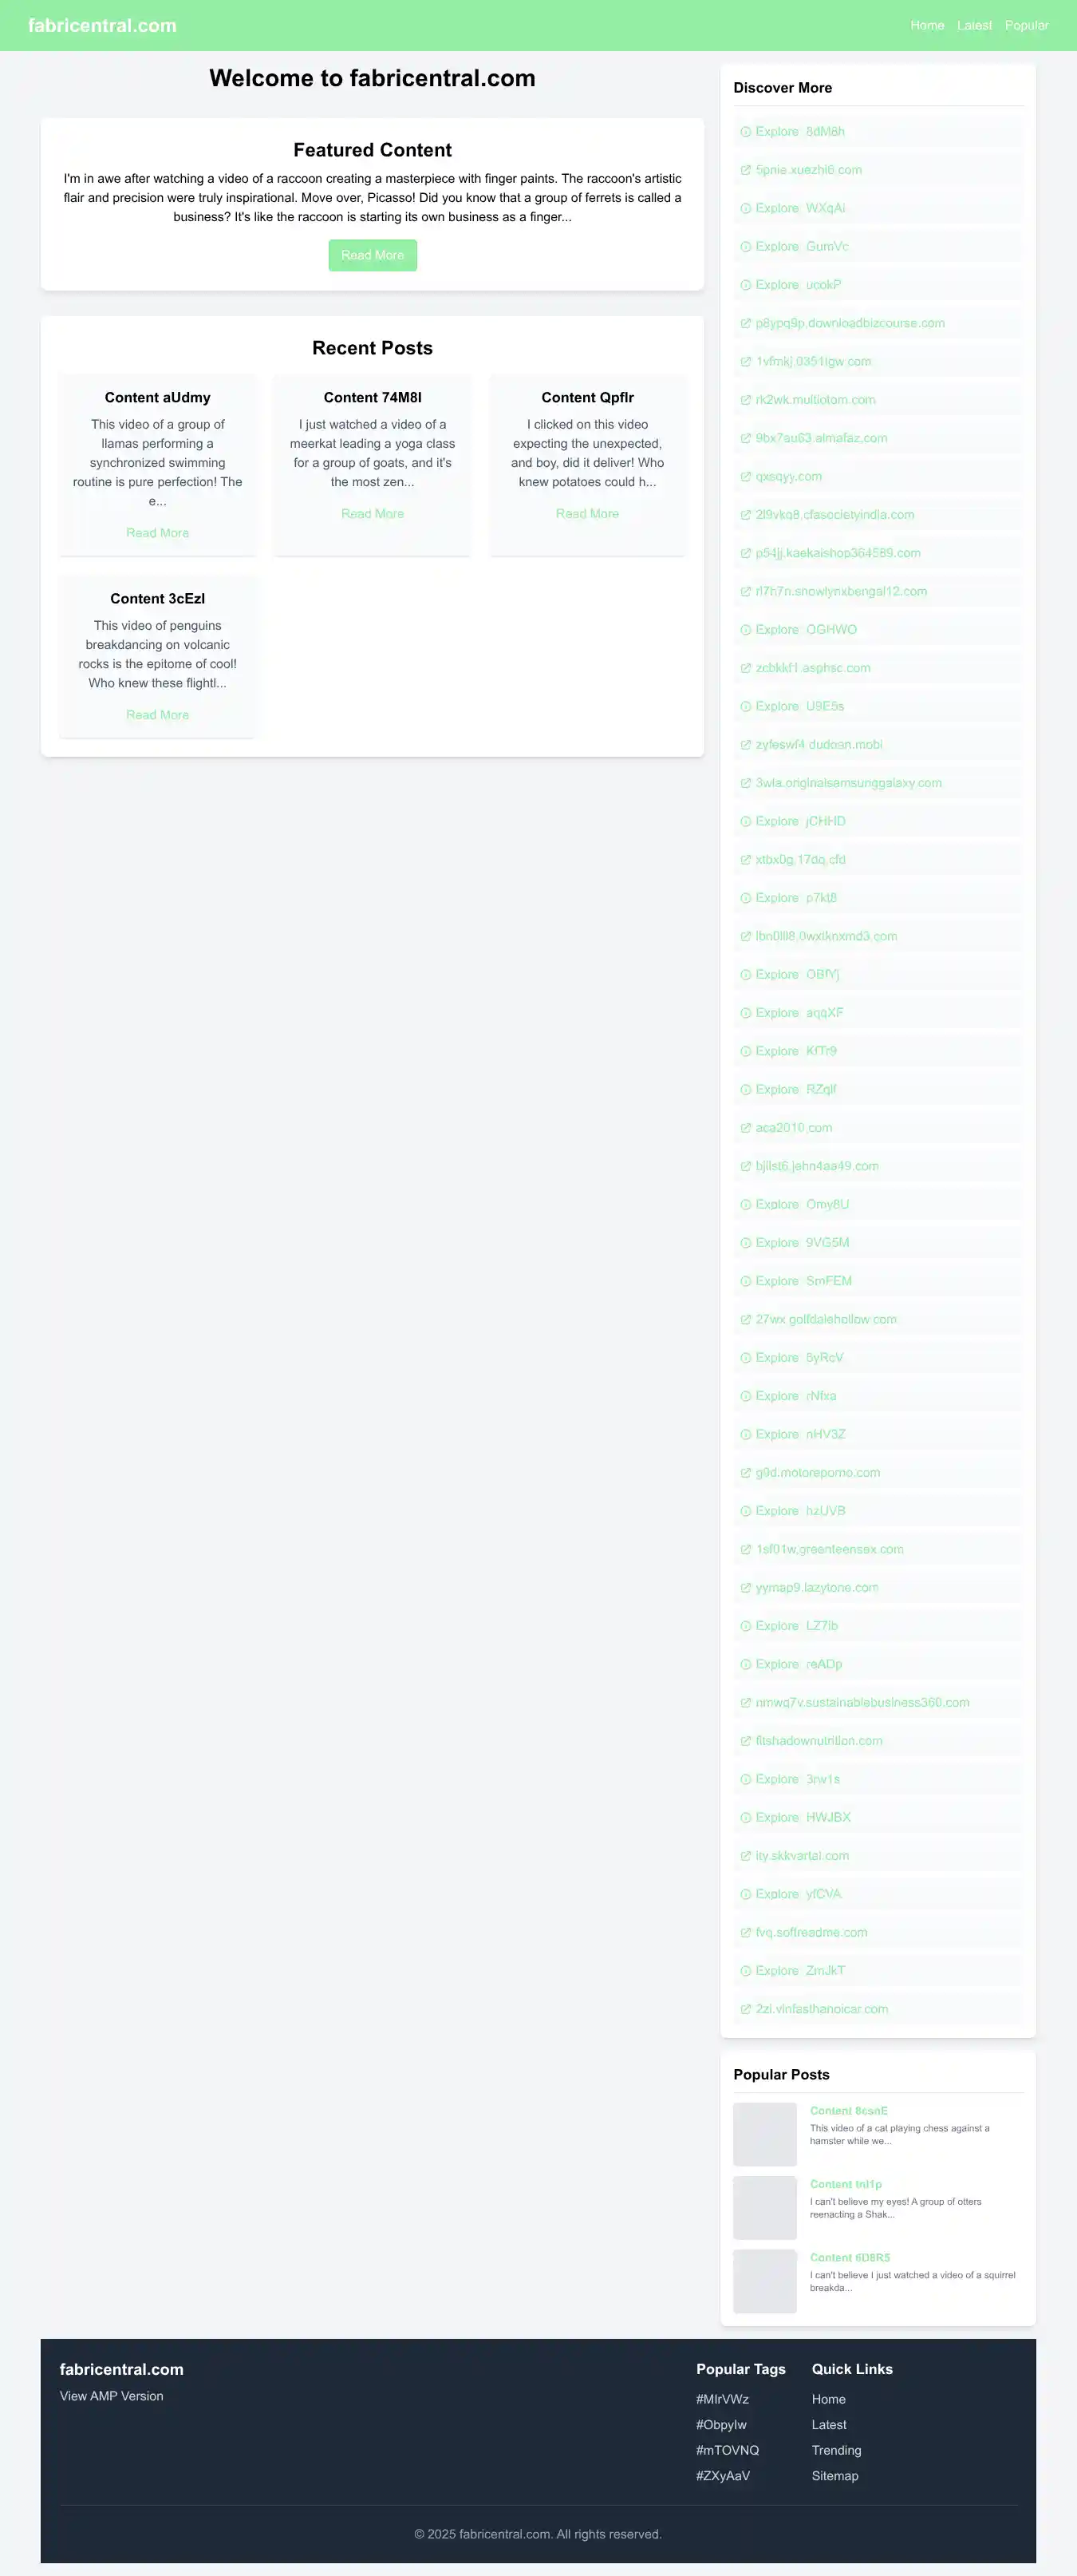The width and height of the screenshot is (1077, 2576).
Task: Open the Latest tab in the top navigation
Action: (974, 25)
